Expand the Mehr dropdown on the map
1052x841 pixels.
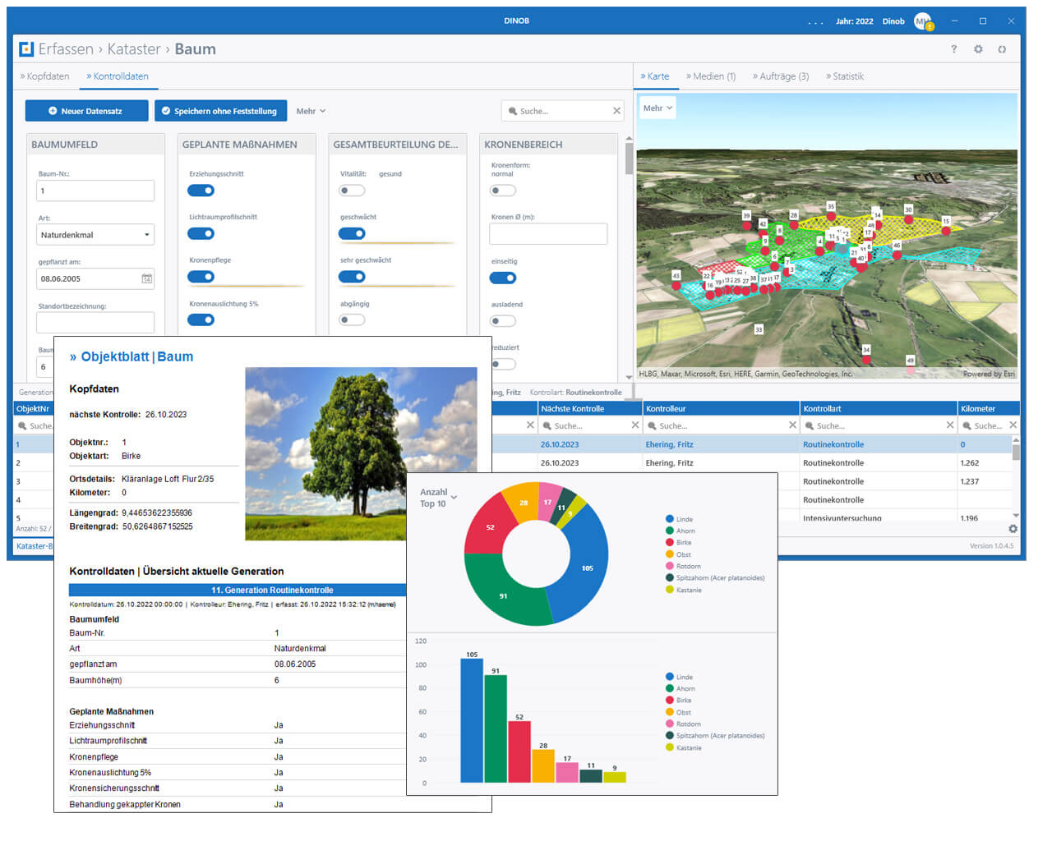tap(657, 108)
